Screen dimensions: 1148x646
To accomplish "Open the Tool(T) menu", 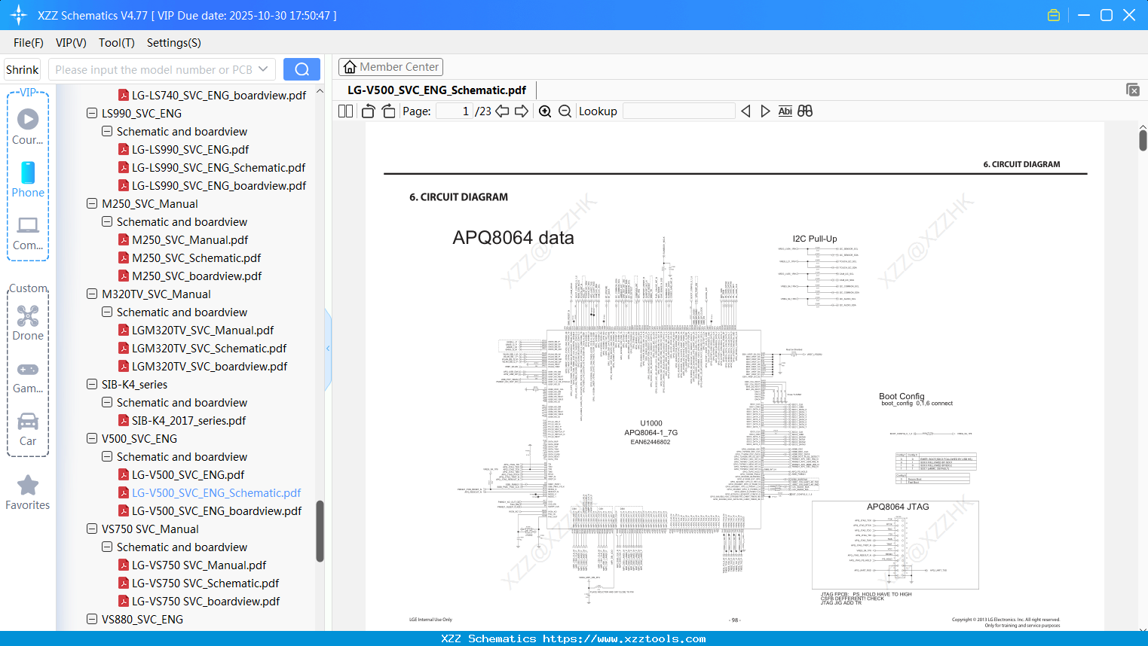I will tap(116, 43).
